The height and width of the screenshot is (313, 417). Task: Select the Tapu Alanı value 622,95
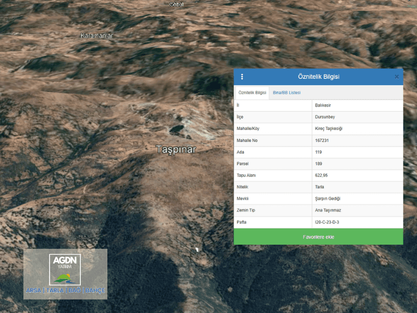click(321, 175)
